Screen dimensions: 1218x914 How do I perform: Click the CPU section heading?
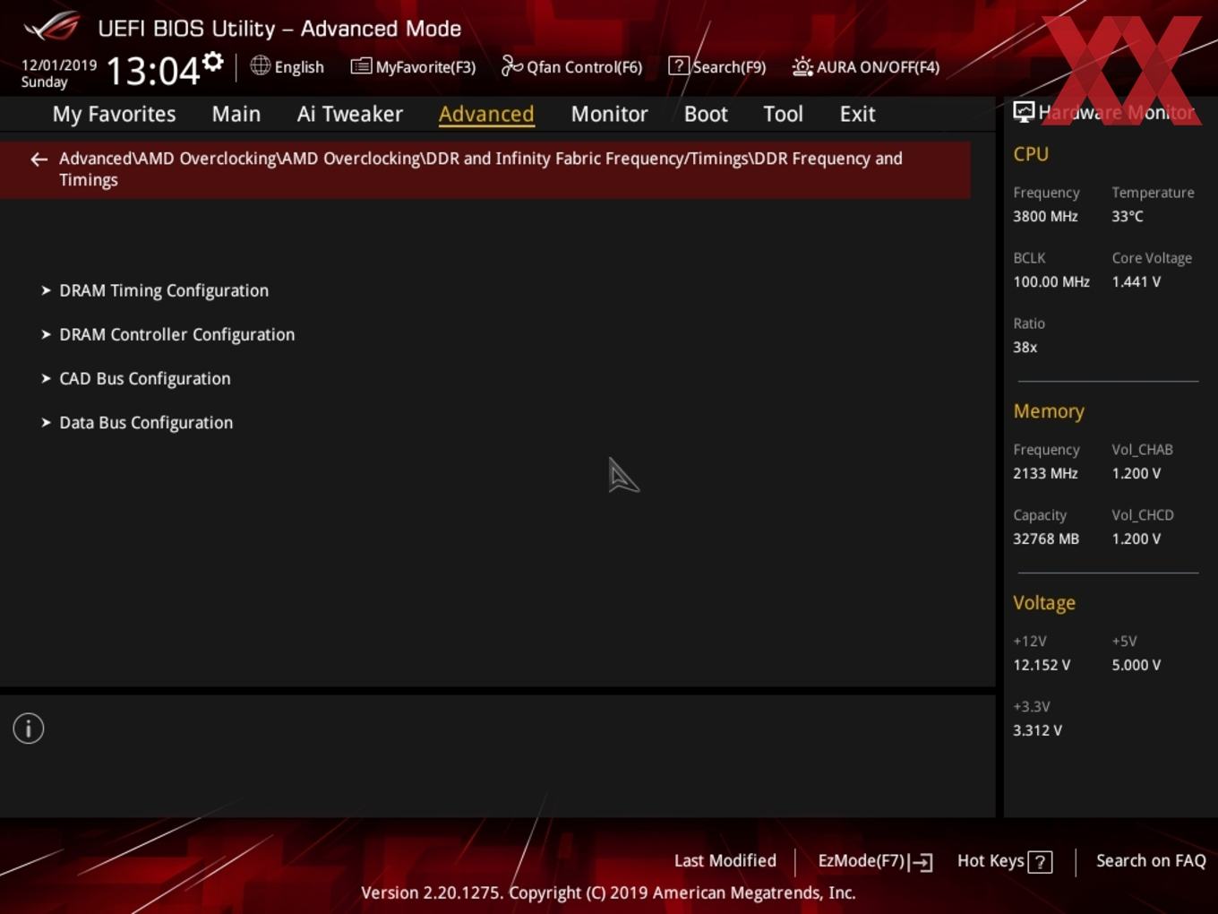tap(1031, 154)
